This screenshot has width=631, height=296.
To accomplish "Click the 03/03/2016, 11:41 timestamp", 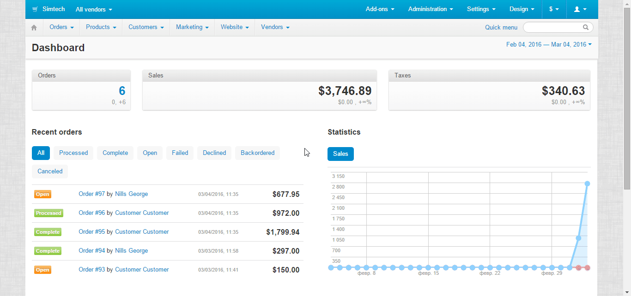I will [218, 270].
